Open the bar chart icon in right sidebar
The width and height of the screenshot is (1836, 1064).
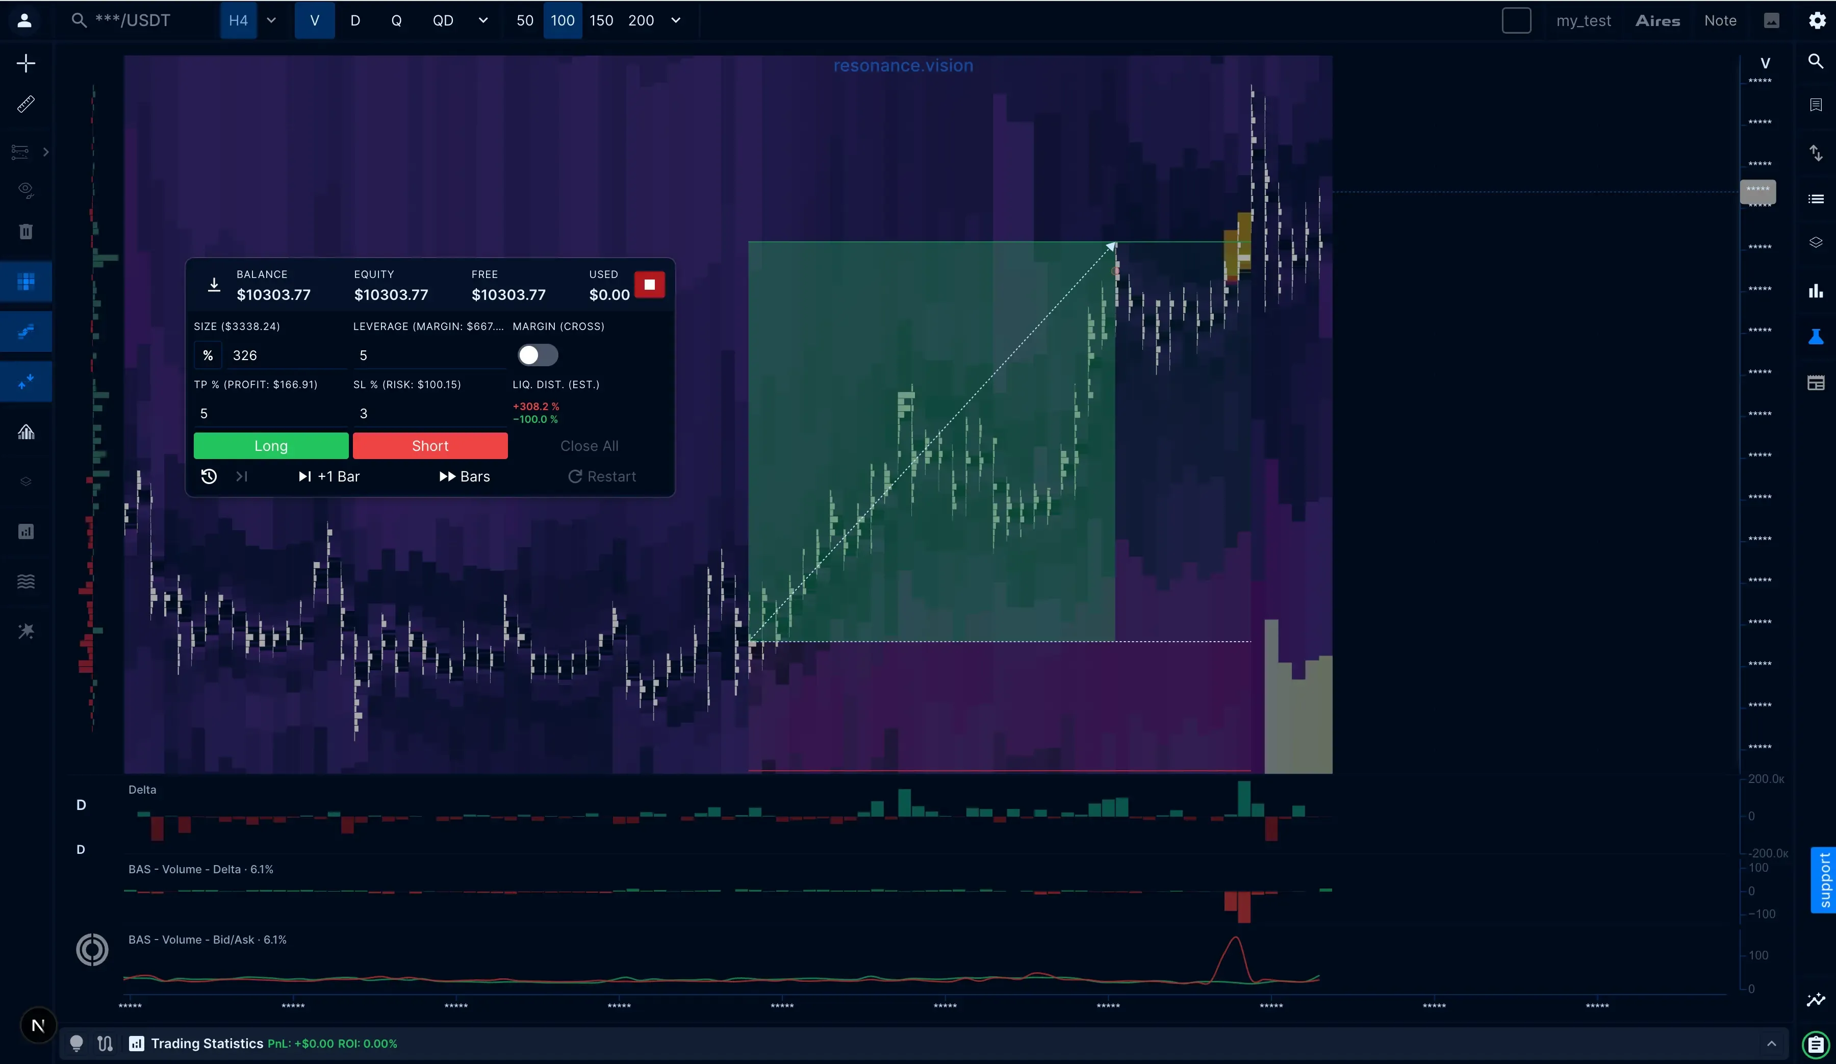(1816, 291)
